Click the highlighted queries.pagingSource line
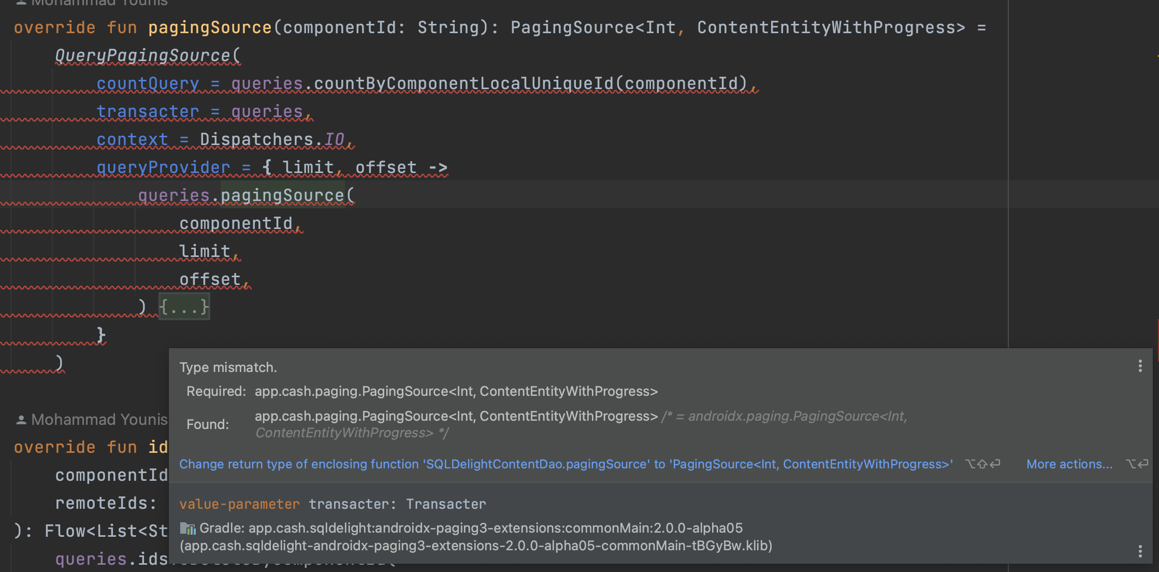1159x572 pixels. coord(246,195)
